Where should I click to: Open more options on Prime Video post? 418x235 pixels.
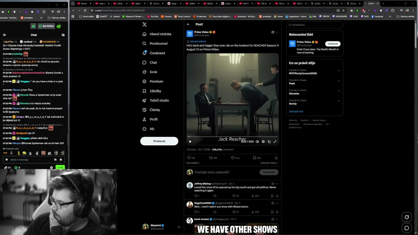[277, 32]
